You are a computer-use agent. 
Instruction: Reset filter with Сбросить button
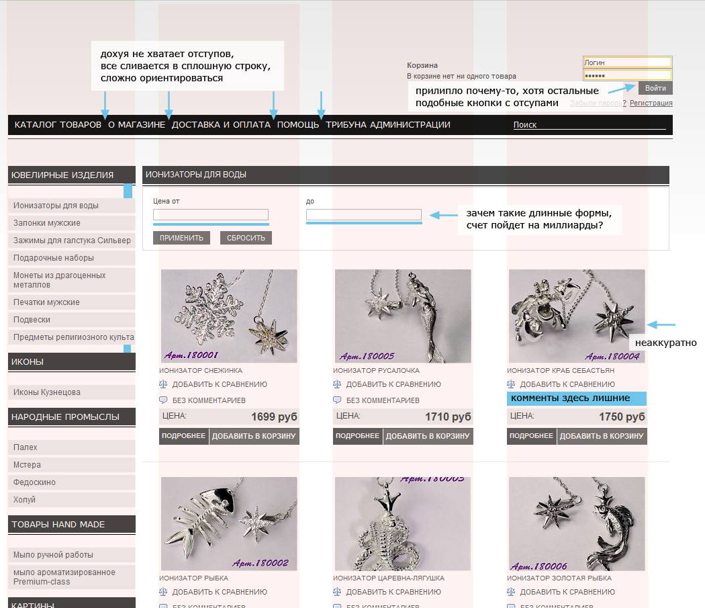[246, 238]
